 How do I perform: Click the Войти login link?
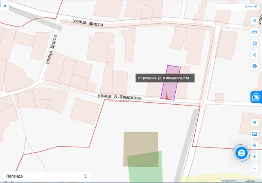tap(248, 7)
